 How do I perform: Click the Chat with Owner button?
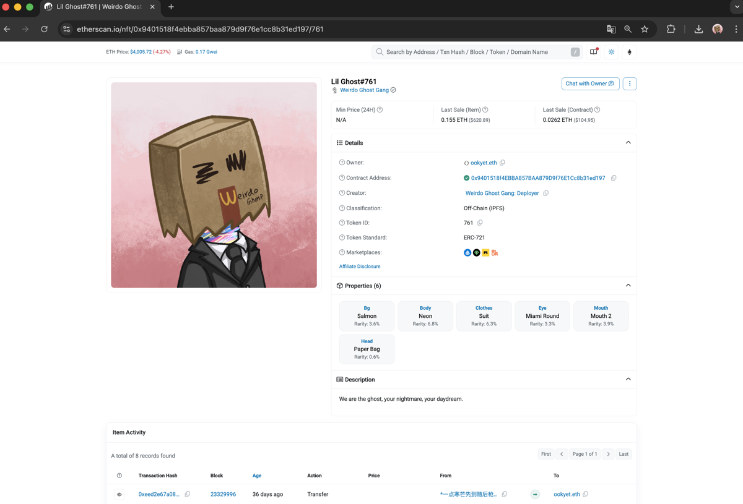[590, 83]
